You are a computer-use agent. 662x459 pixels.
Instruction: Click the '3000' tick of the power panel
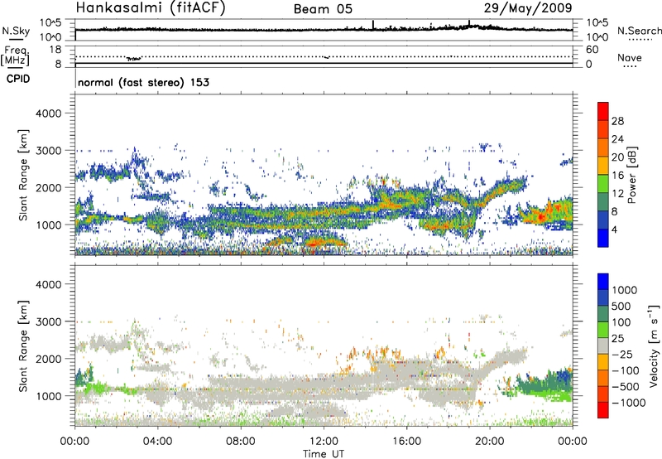[48, 151]
